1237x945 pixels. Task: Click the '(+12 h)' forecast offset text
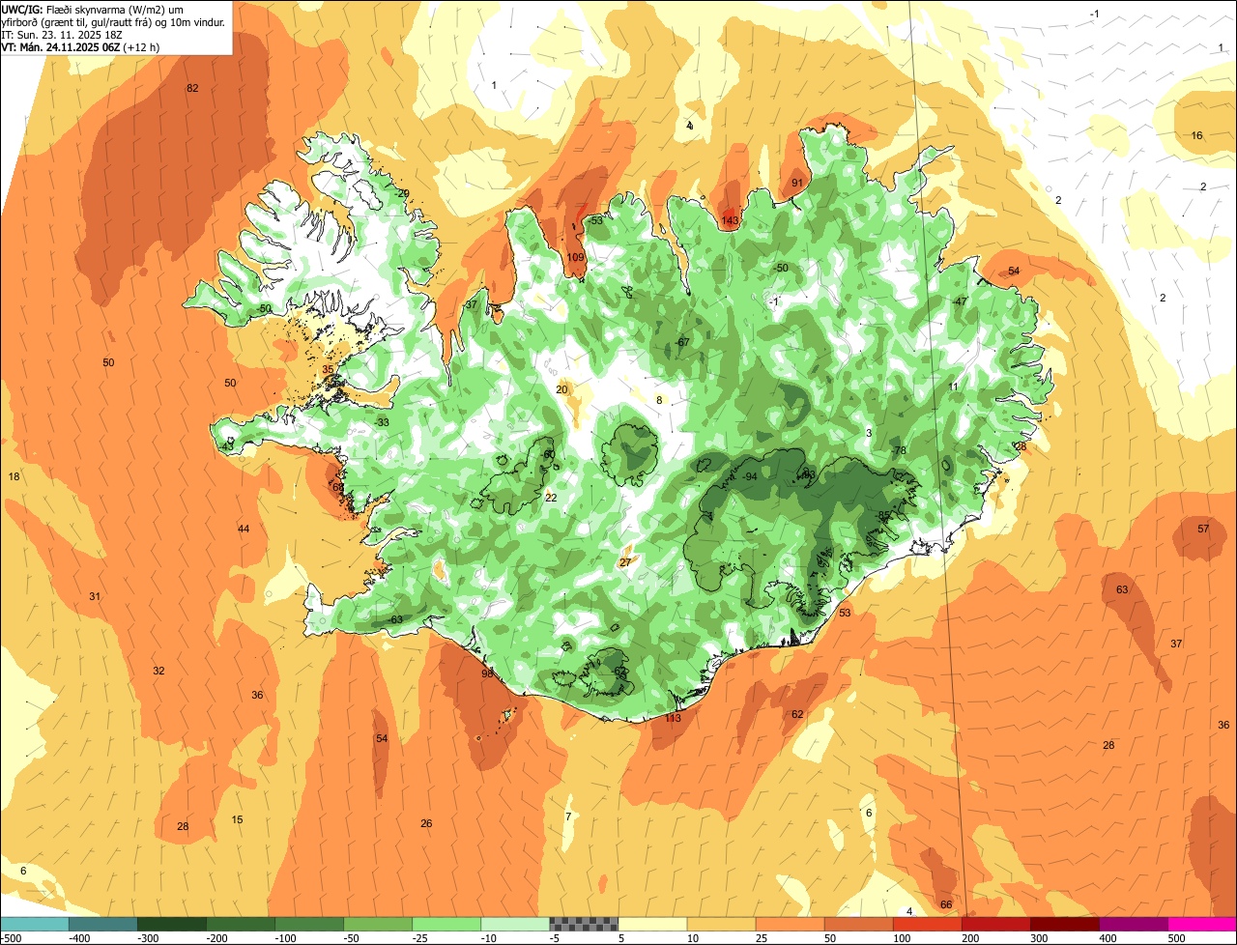141,46
